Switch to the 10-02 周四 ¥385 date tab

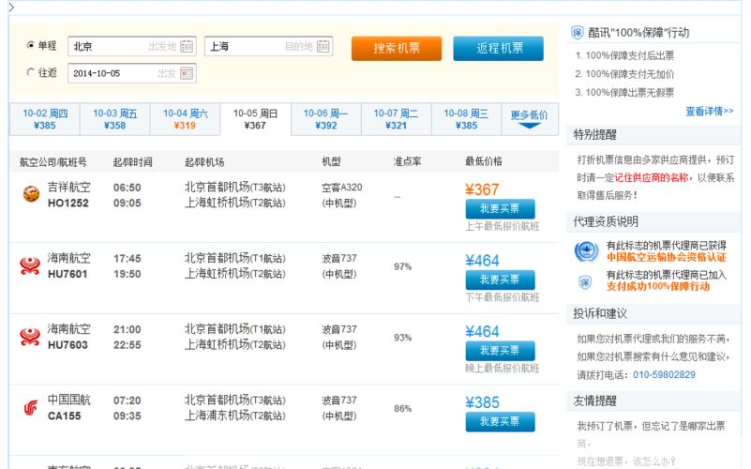pyautogui.click(x=45, y=119)
